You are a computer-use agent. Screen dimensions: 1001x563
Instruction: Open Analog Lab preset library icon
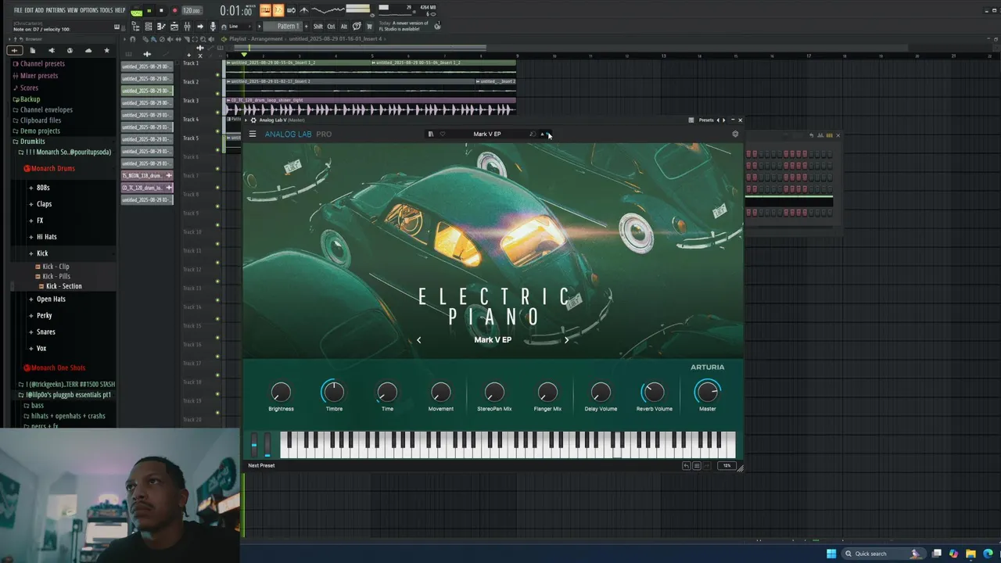pyautogui.click(x=430, y=134)
